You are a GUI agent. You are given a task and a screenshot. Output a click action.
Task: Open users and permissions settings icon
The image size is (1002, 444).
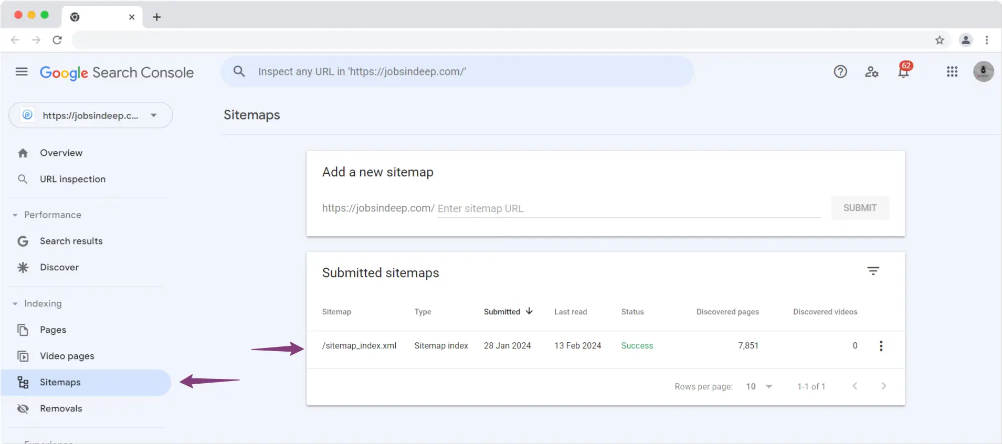tap(871, 72)
